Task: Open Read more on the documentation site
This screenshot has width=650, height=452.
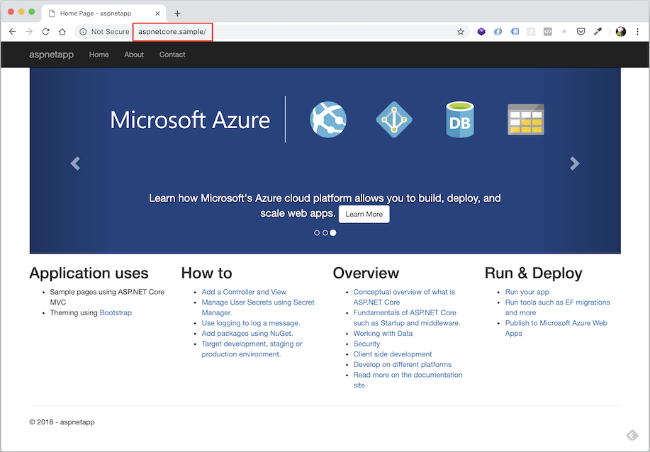Action: pyautogui.click(x=408, y=380)
